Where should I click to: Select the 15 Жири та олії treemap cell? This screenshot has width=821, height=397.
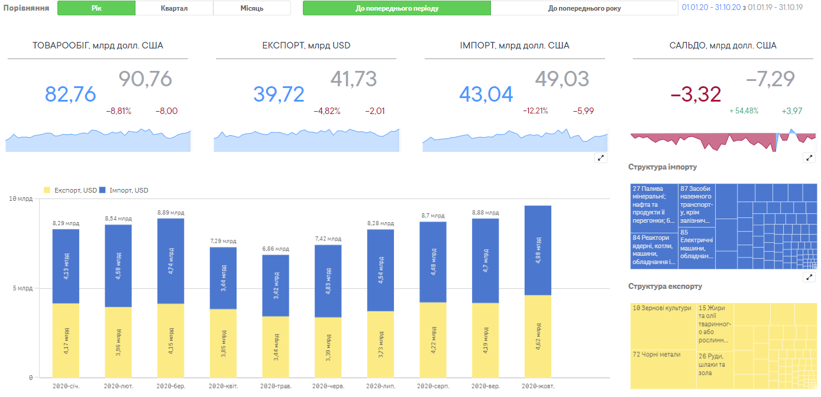click(716, 326)
